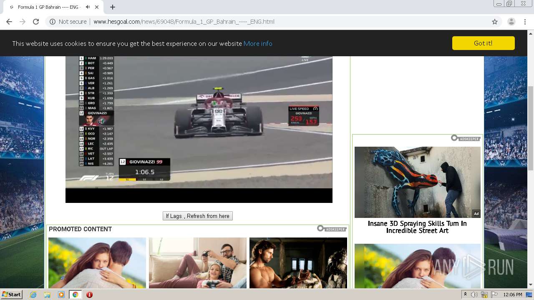Launch Internet Explorer from the taskbar
Viewport: 534px width, 300px height.
pyautogui.click(x=33, y=295)
